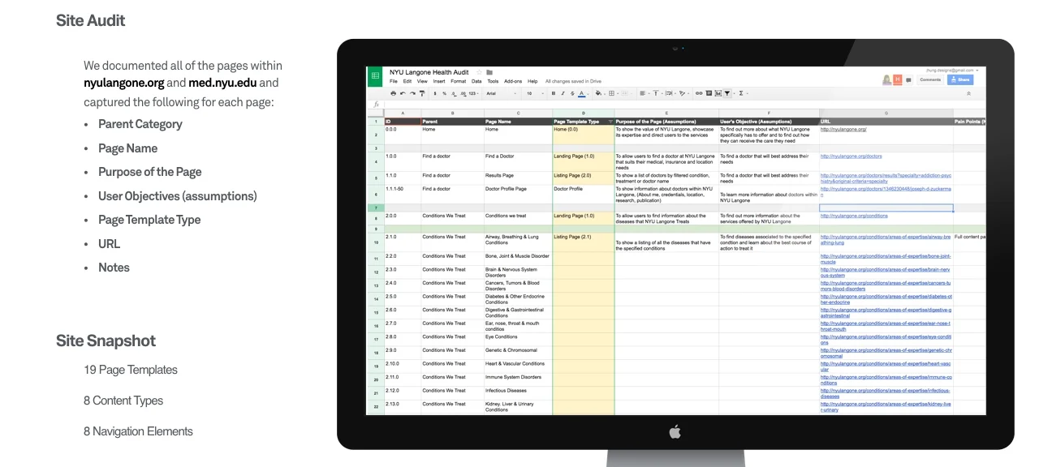Format as currency with the $ button
Viewport: 1039px width, 467px height.
coord(435,93)
